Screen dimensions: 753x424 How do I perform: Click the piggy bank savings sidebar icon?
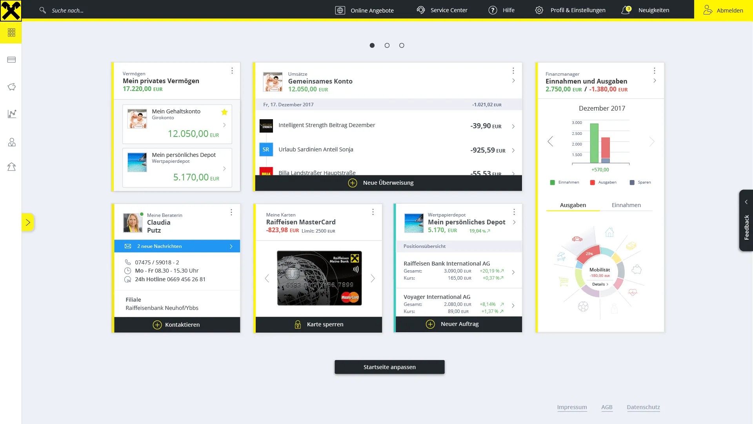coord(11,87)
